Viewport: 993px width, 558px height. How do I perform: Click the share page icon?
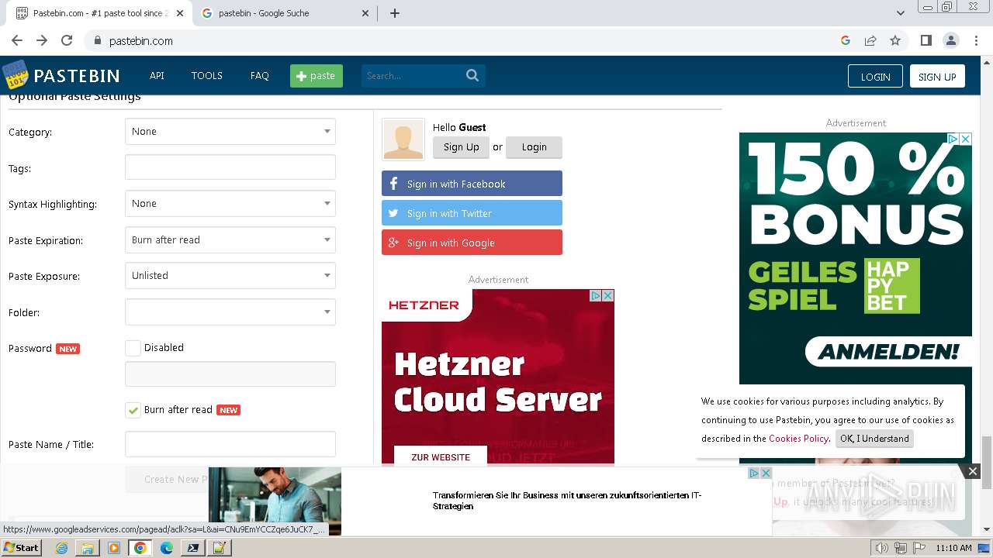pyautogui.click(x=870, y=40)
